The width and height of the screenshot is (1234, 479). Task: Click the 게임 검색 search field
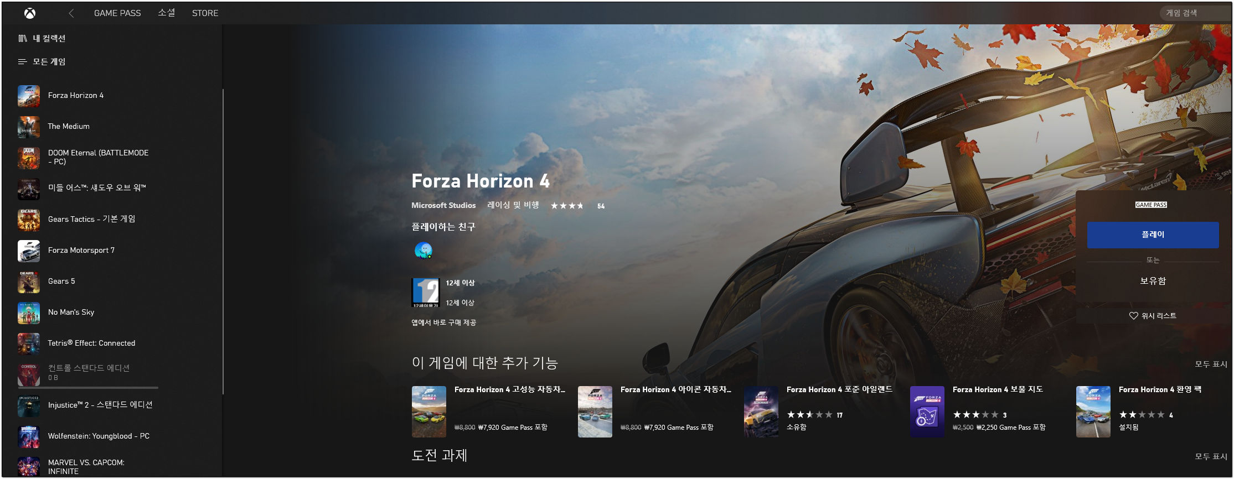[1195, 13]
